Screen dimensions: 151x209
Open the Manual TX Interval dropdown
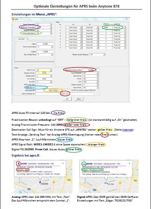click(x=51, y=25)
